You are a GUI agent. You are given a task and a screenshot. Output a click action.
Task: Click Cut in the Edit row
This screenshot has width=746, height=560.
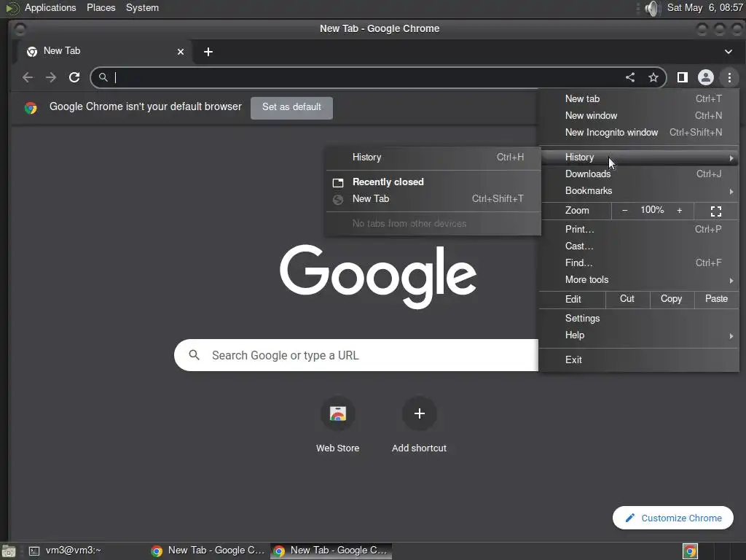click(x=627, y=298)
